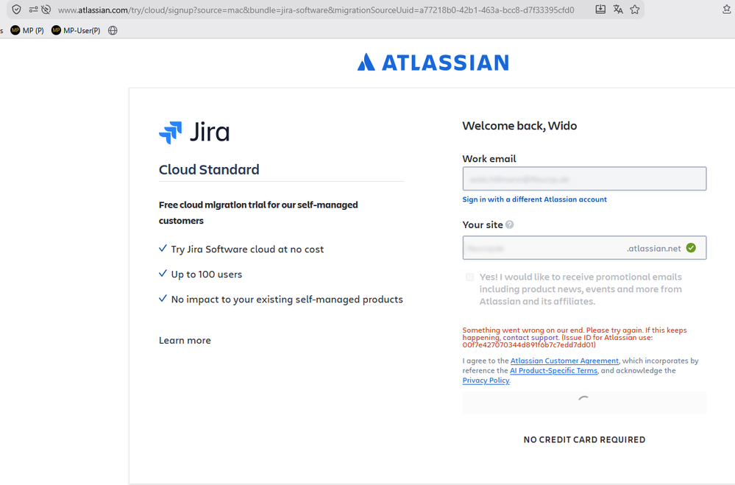Open the site permissions icon in address bar
The image size is (735, 485).
coord(33,10)
